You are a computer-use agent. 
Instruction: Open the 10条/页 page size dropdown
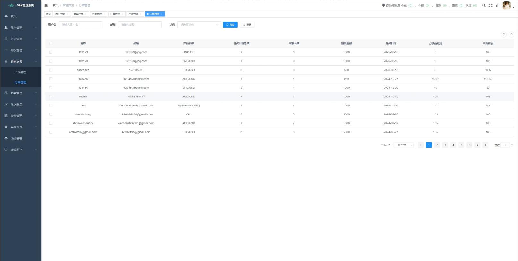(403, 145)
